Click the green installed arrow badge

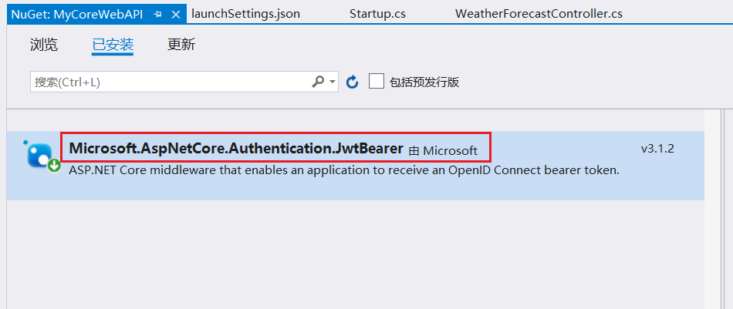point(54,166)
